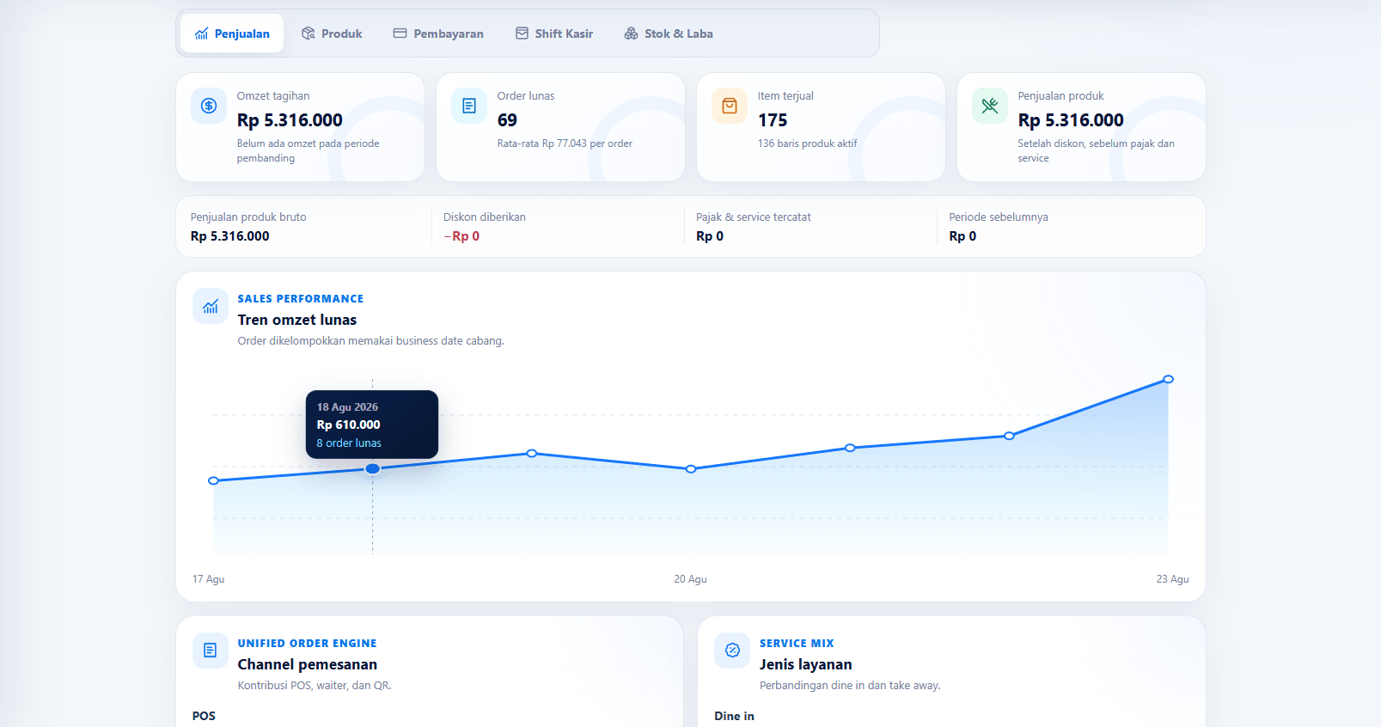Click the chart icon beside Tren omzet lunas

tap(211, 306)
